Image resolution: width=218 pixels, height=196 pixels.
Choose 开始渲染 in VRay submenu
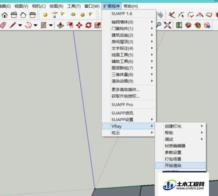click(180, 165)
